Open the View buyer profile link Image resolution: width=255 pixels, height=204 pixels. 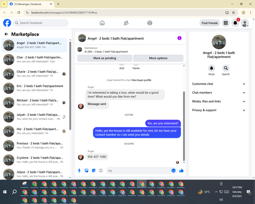141,80
